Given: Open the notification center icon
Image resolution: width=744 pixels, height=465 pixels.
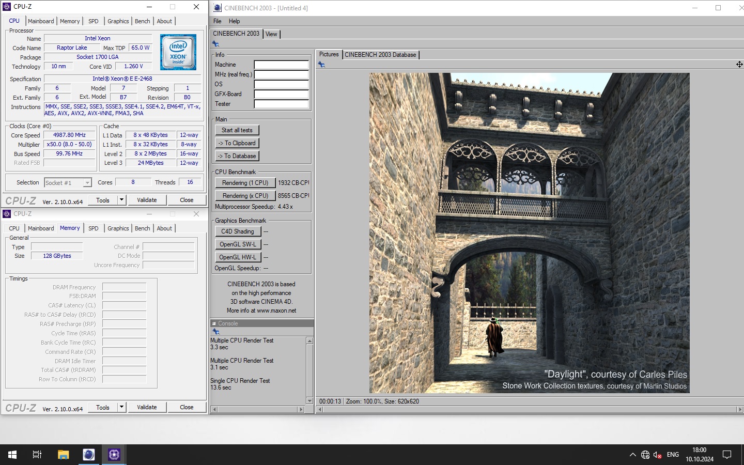Looking at the screenshot, I should click(727, 455).
